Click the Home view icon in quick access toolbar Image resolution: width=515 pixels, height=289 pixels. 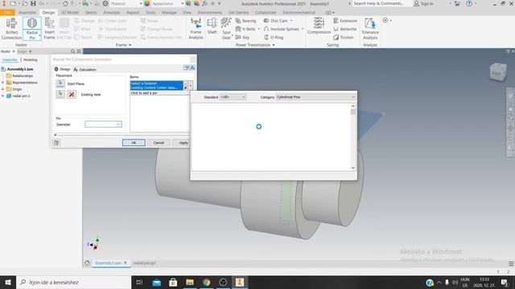65,3
